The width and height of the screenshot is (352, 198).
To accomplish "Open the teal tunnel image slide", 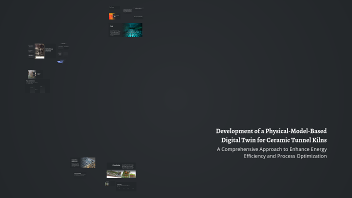I will pyautogui.click(x=125, y=30).
